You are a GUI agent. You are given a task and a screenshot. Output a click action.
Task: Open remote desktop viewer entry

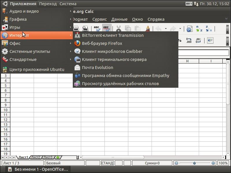pos(126,84)
